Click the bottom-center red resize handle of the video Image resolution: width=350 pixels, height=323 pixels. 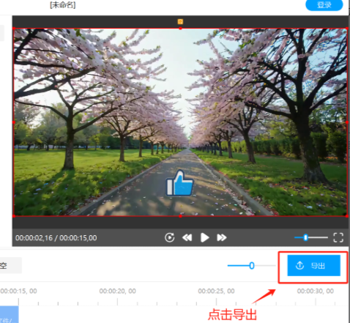pyautogui.click(x=180, y=216)
